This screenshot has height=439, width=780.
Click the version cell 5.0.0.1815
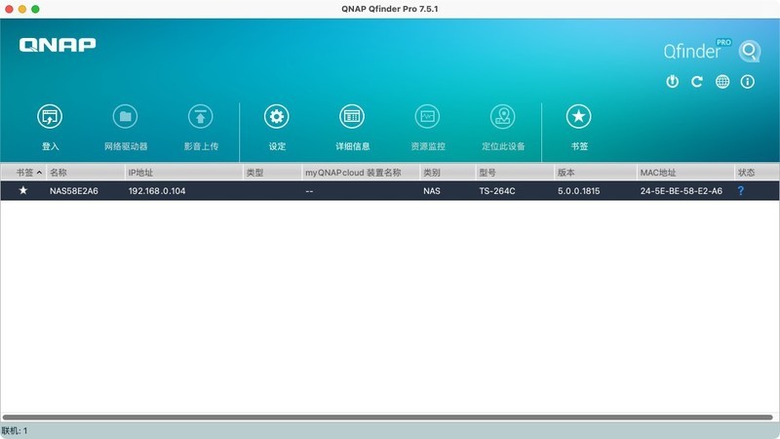coord(578,190)
